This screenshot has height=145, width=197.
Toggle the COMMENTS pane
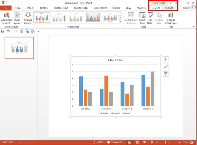pyautogui.click(x=115, y=142)
